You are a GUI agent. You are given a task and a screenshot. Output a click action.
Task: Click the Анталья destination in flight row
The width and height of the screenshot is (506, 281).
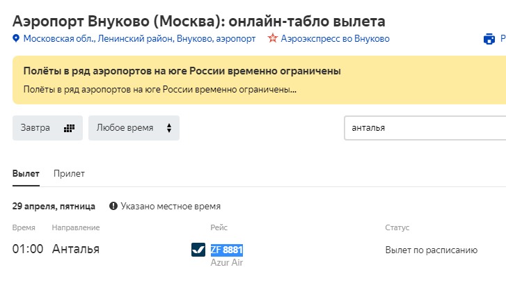pyautogui.click(x=76, y=249)
